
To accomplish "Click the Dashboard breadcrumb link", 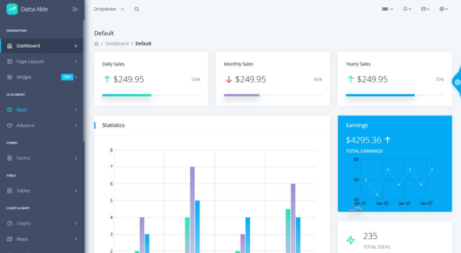I will click(x=117, y=44).
